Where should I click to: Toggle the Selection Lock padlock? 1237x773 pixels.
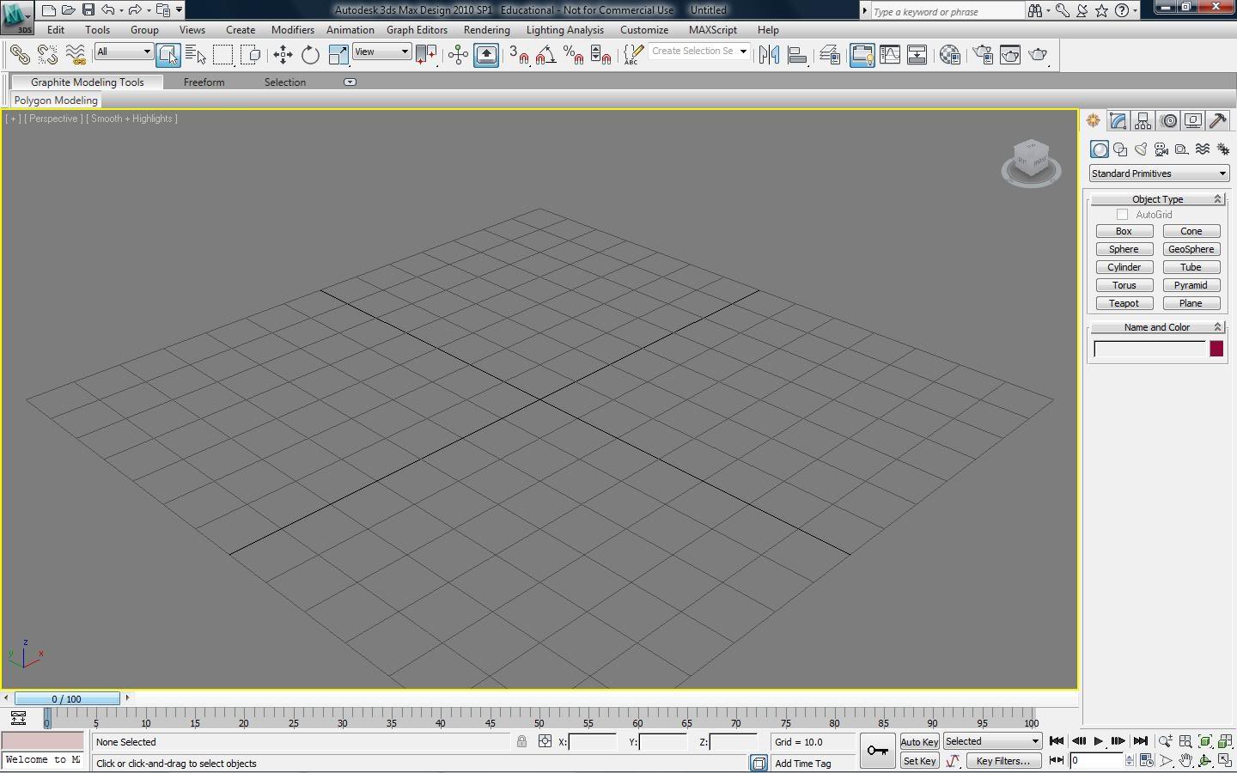point(521,741)
